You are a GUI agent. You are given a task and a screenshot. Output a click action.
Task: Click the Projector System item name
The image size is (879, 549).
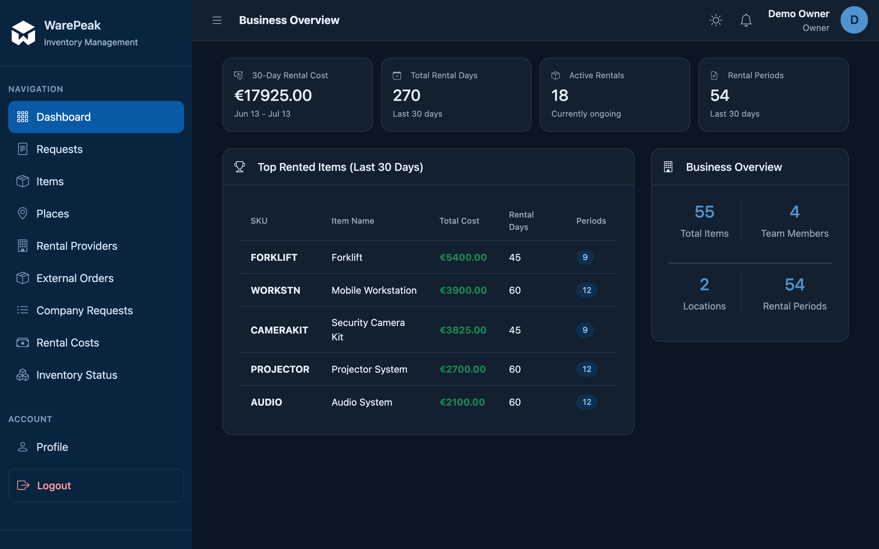(x=369, y=369)
